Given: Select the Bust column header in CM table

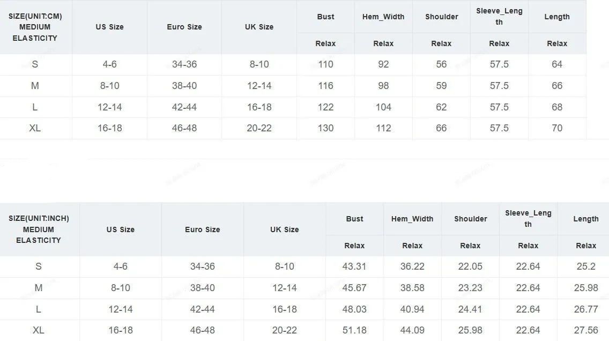Looking at the screenshot, I should 325,17.
